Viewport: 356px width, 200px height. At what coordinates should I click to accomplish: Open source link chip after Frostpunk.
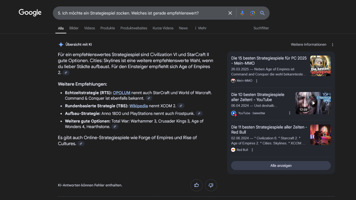[x=199, y=114]
